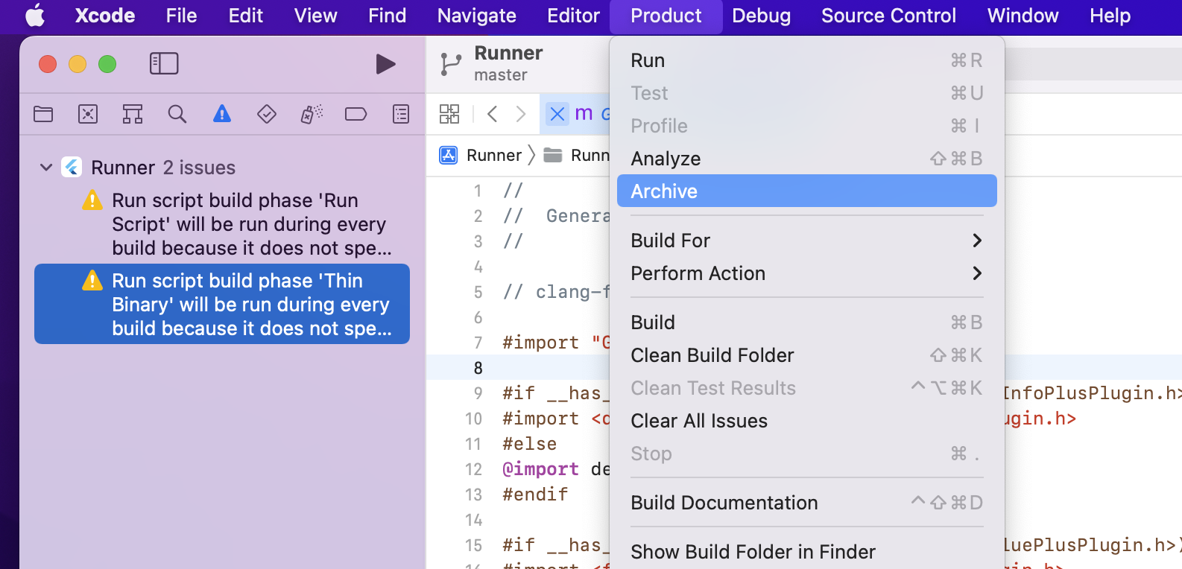This screenshot has height=569, width=1182.
Task: Open the Debug menu
Action: 762,16
